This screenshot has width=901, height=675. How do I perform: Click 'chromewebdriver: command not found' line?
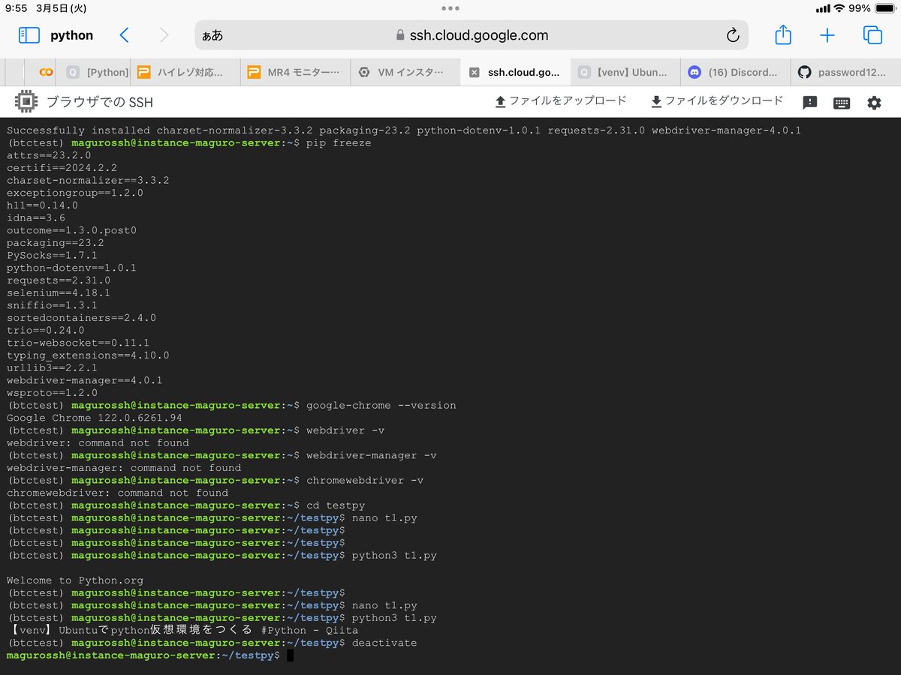pos(117,493)
